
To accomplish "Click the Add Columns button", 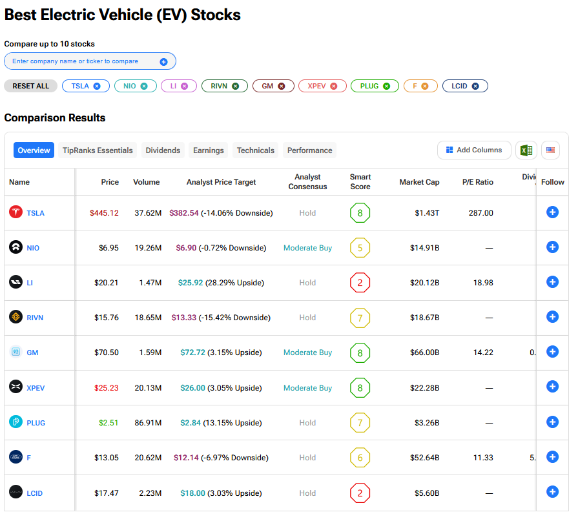I will coord(473,150).
